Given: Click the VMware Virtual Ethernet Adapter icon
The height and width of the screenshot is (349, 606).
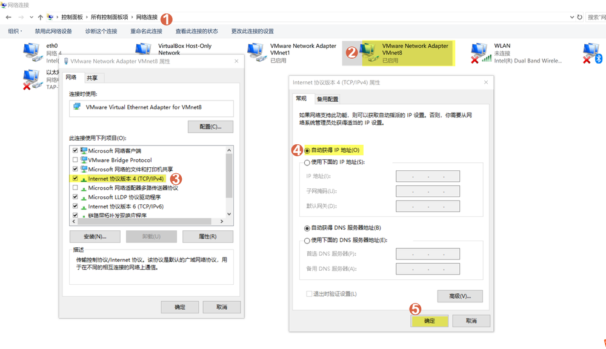Looking at the screenshot, I should coord(77,107).
